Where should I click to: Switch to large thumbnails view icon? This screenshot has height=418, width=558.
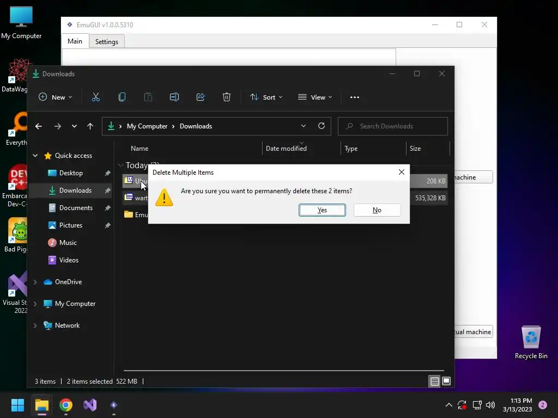(x=446, y=382)
